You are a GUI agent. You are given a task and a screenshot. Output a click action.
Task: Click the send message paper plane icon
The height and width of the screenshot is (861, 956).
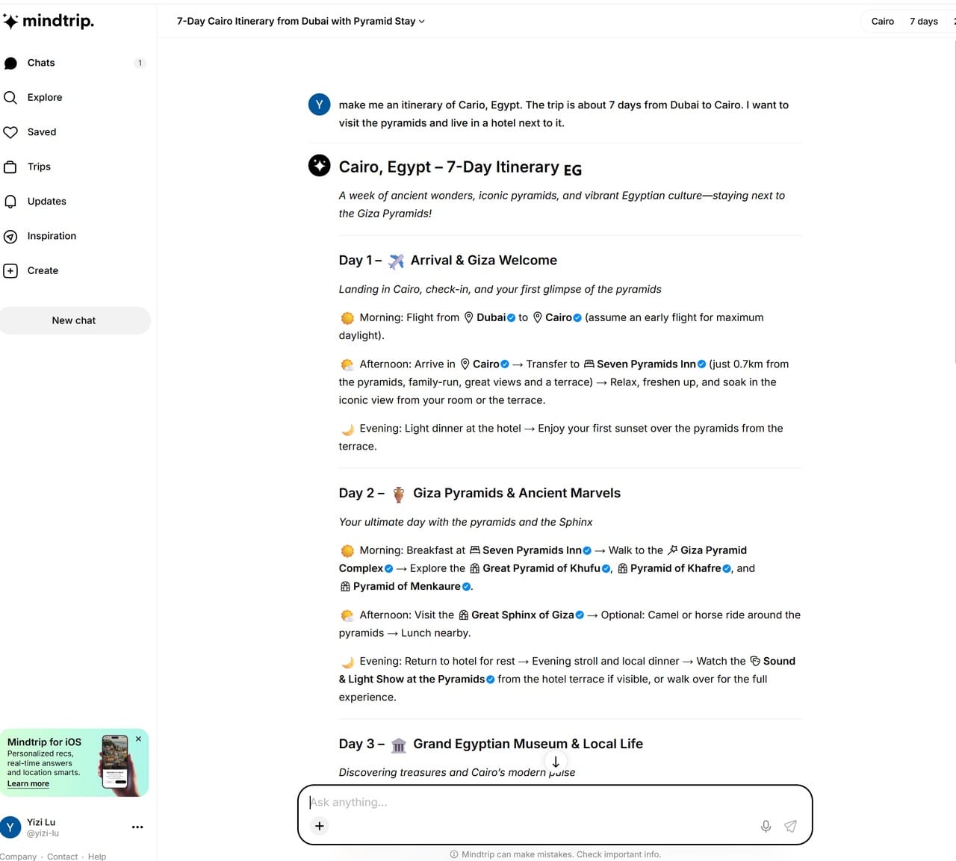pyautogui.click(x=790, y=826)
